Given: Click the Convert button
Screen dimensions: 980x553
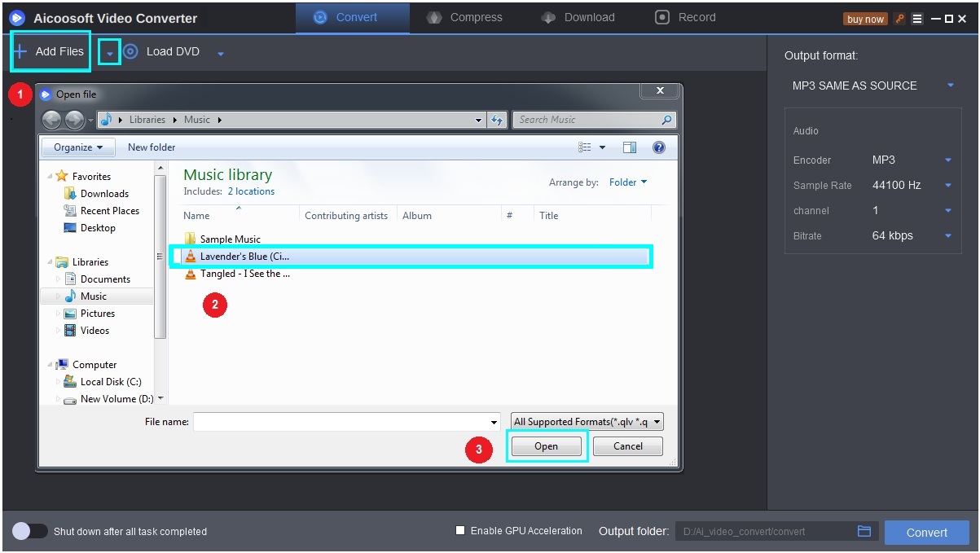Looking at the screenshot, I should coord(927,532).
